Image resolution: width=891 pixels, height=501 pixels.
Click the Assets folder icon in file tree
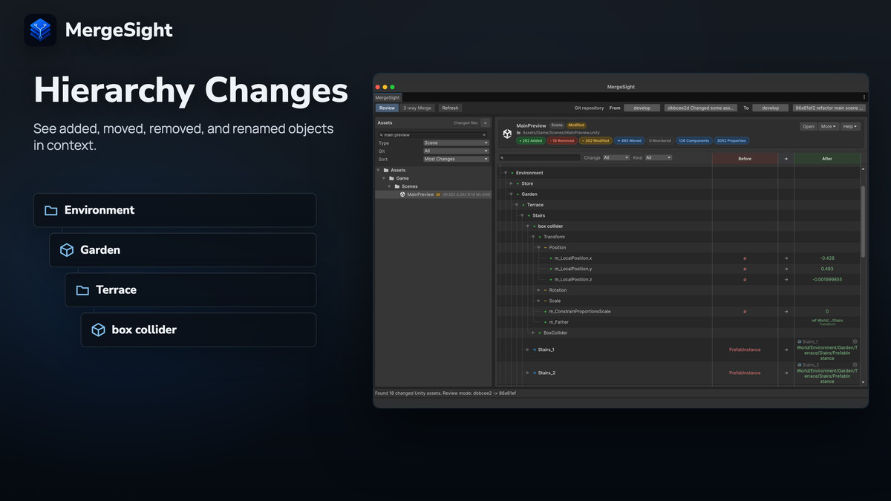[x=385, y=170]
